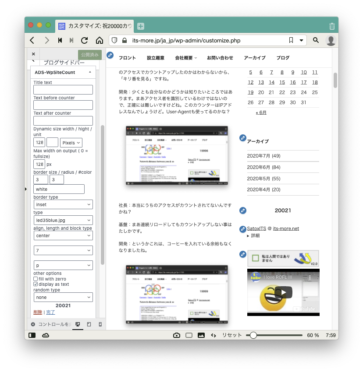Open the random type dropdown
Screen dimensions: 363x372
coord(63,297)
